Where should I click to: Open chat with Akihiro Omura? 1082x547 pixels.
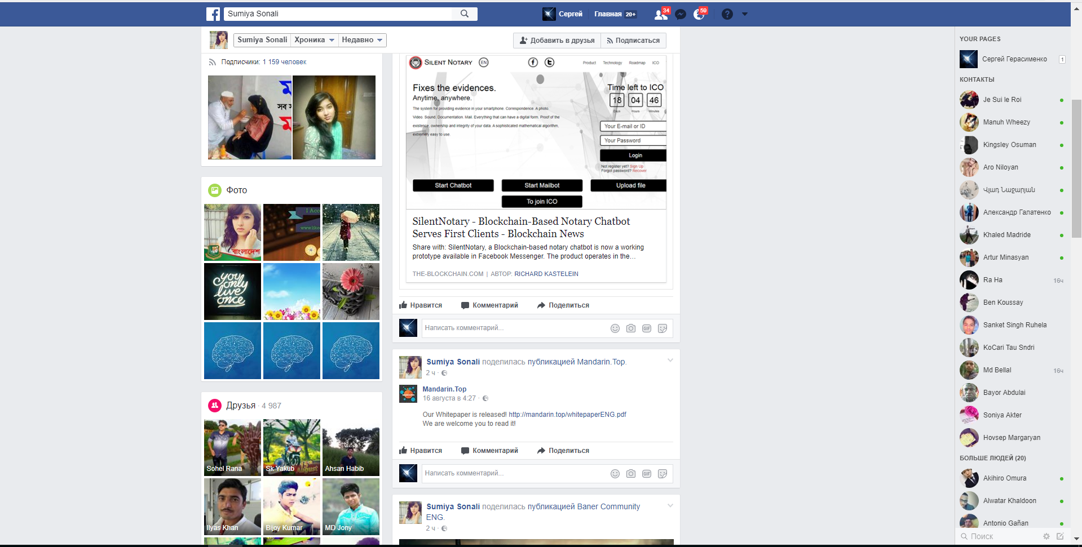(1013, 478)
